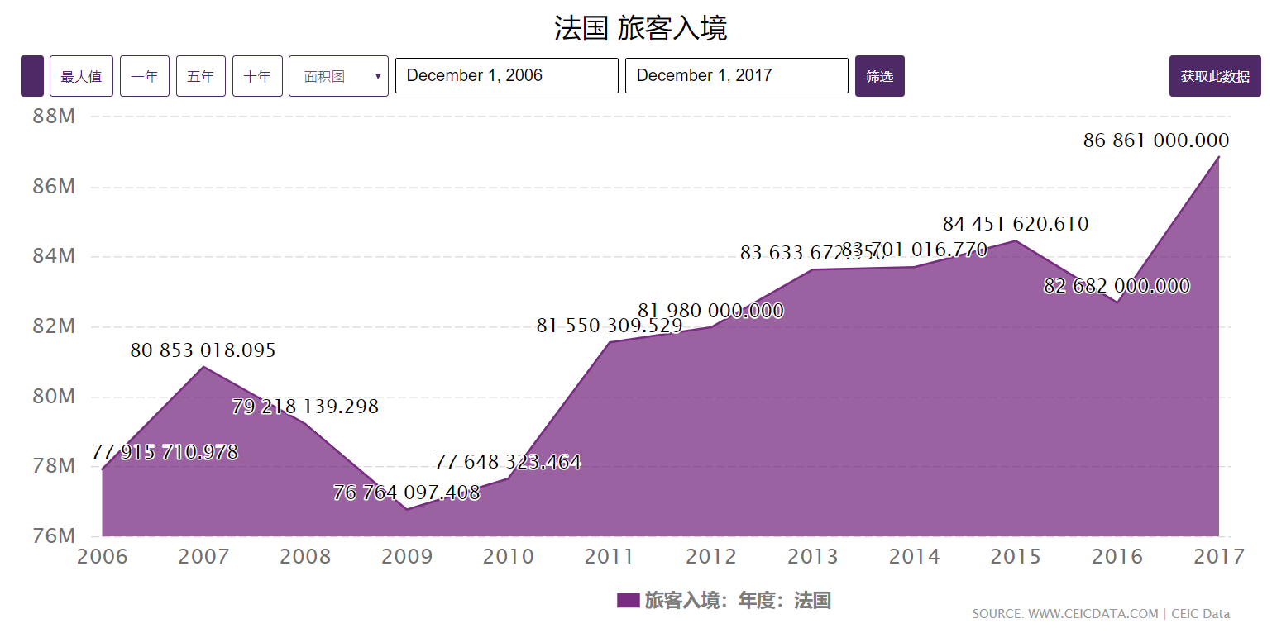
Task: Select the 2007 data point 80 853 018.095
Action: pyautogui.click(x=203, y=366)
